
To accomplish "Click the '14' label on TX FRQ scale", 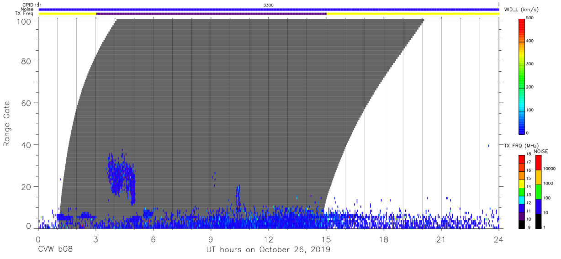I will 528,187.
